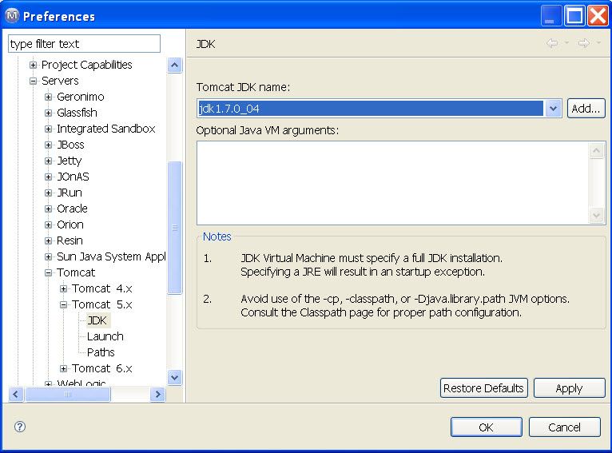Select the Servers tree label

click(60, 81)
